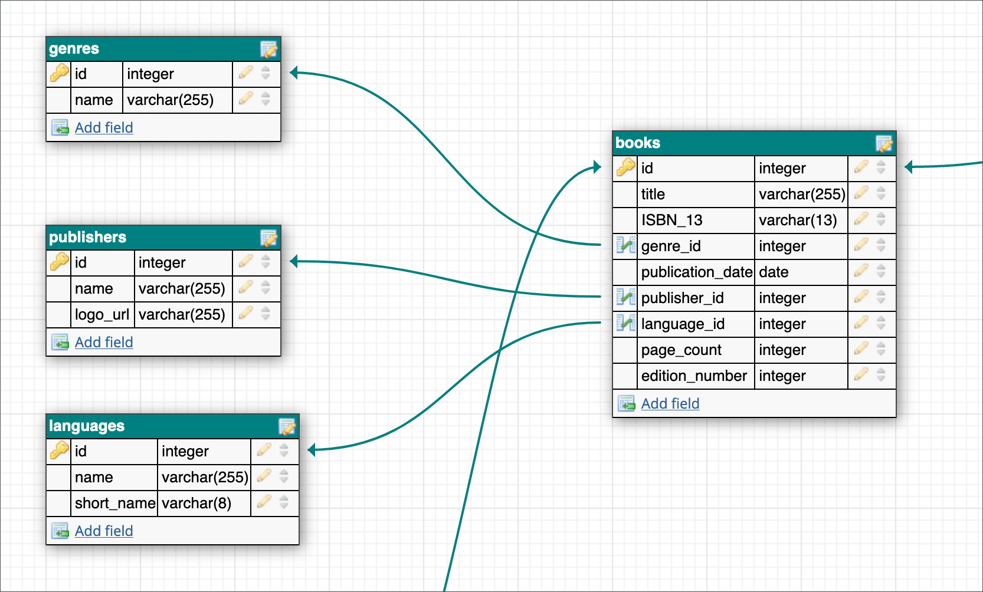Click pencil icon for books page_count field
The image size is (983, 592).
click(x=861, y=349)
